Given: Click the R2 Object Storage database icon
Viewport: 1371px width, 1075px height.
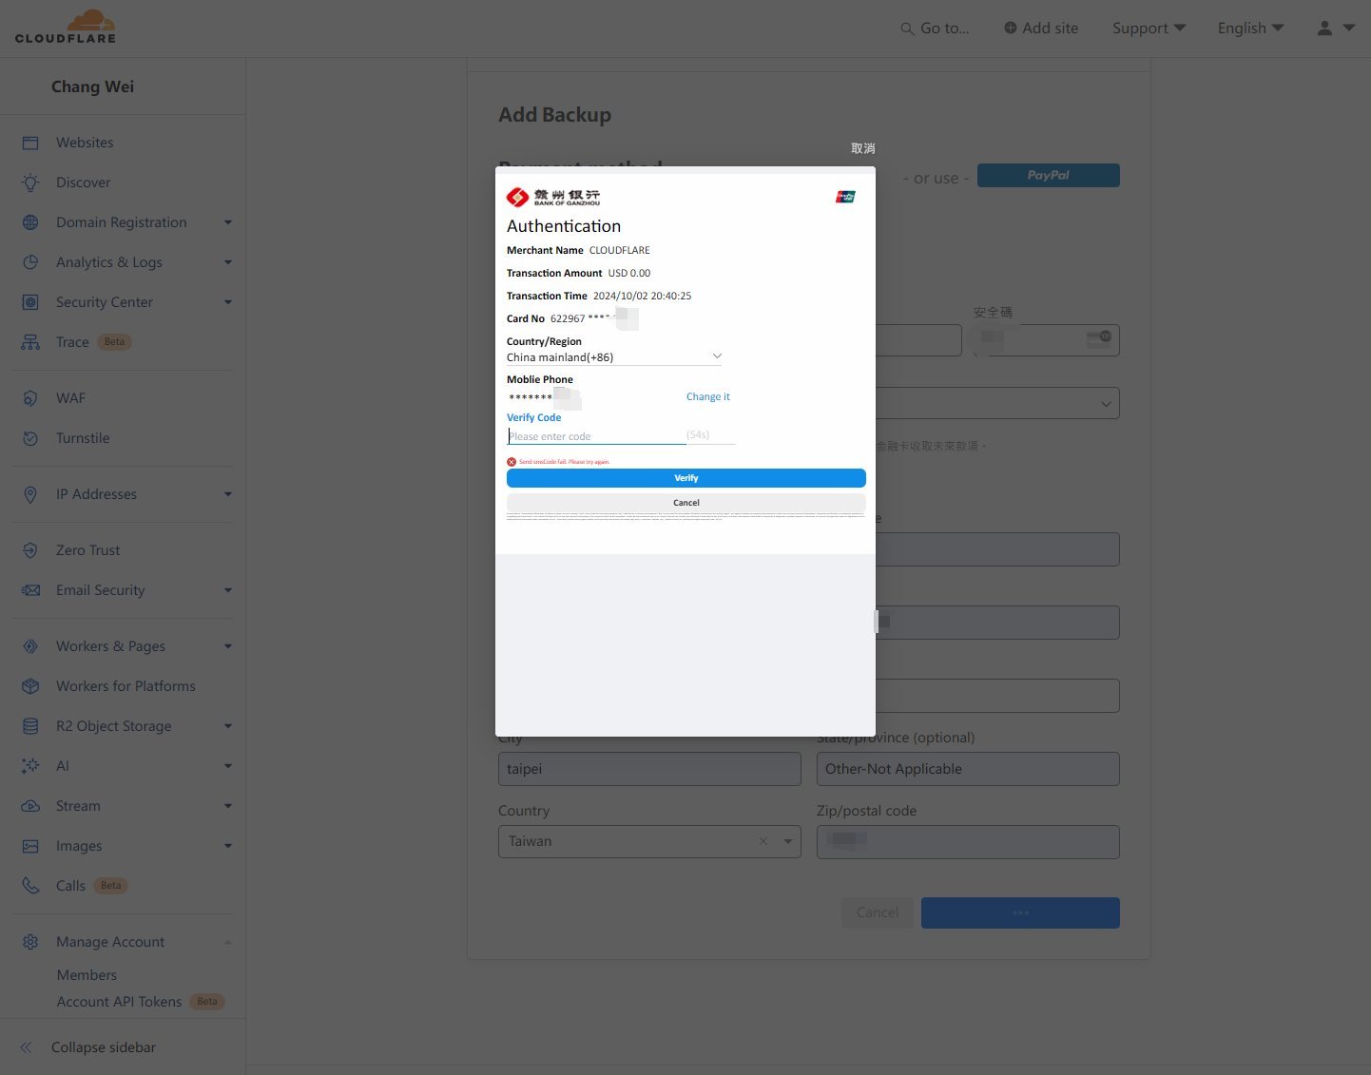Looking at the screenshot, I should 30,726.
